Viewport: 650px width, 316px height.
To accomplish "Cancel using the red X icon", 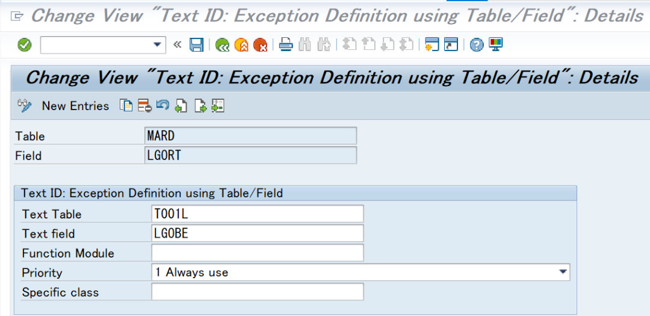I will tap(261, 45).
